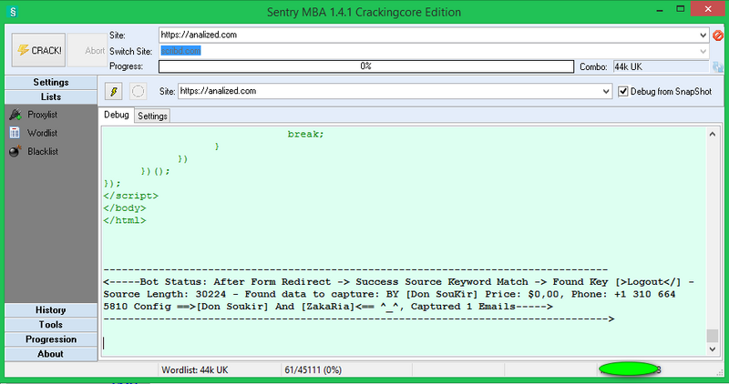Open the History section
This screenshot has height=384, width=729.
click(x=51, y=310)
